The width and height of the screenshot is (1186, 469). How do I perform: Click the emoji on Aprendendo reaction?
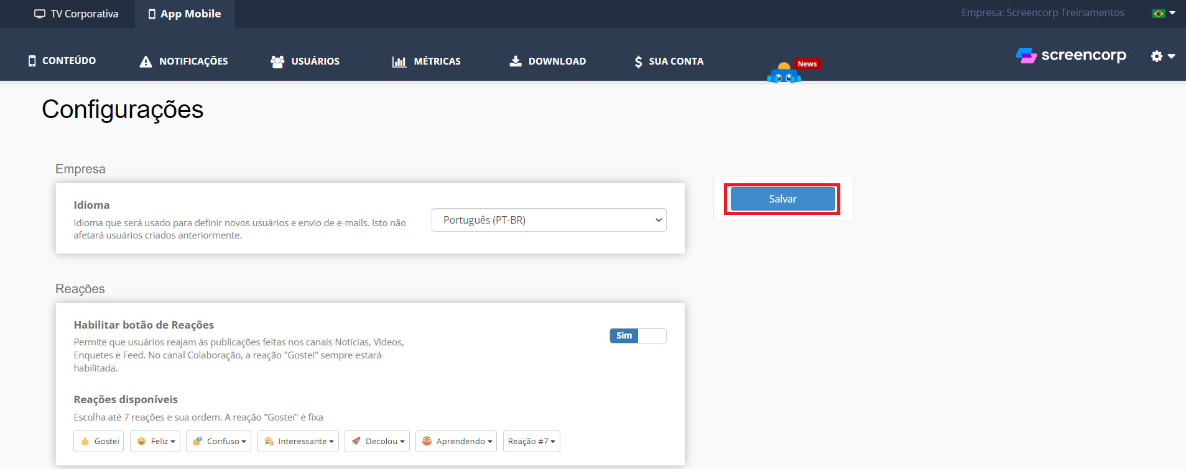tap(427, 441)
